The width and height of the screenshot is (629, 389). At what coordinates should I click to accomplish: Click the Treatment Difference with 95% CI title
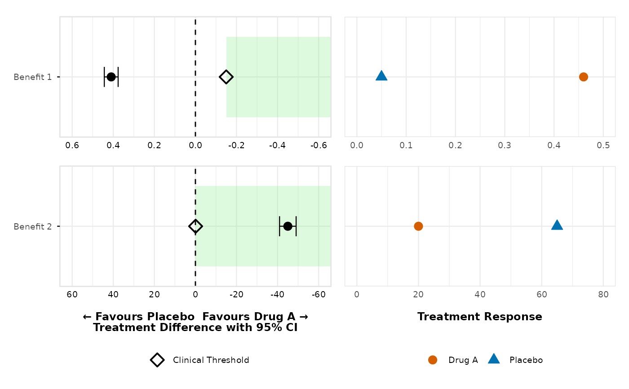point(195,327)
